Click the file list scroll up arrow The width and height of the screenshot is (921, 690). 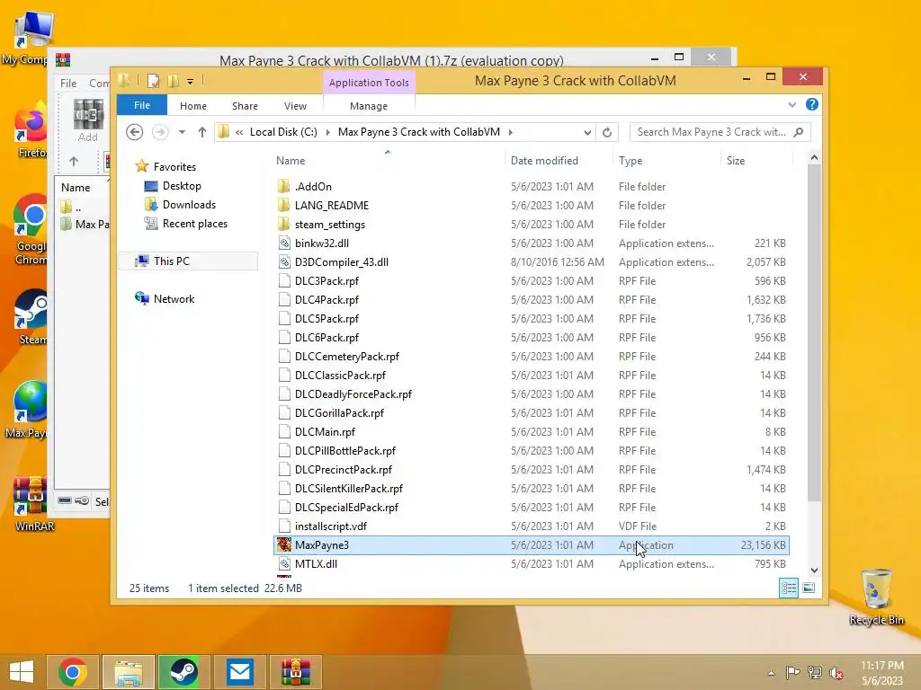(814, 158)
